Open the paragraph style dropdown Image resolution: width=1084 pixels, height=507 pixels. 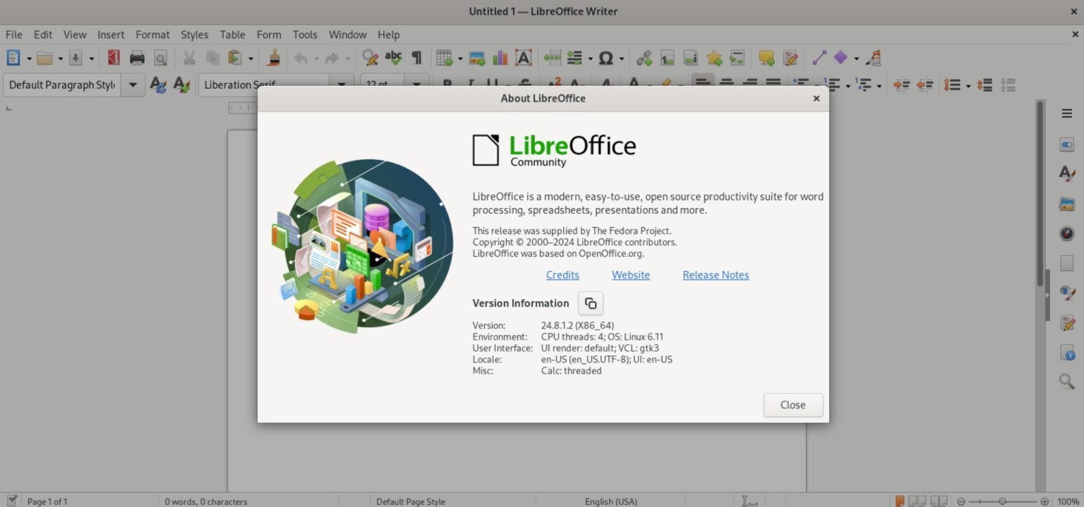(133, 85)
